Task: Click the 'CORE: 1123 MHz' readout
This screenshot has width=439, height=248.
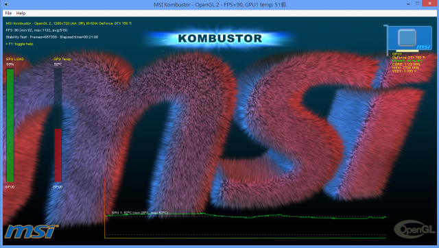Action: (406, 64)
